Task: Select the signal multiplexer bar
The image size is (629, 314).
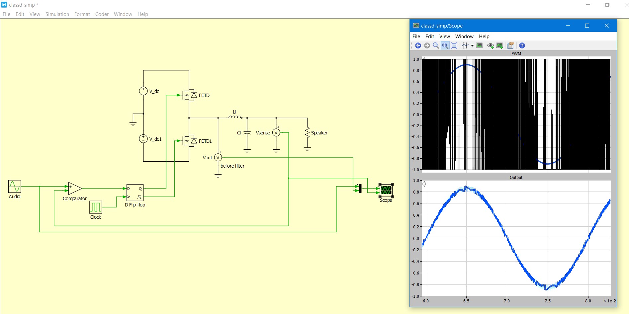Action: (x=360, y=189)
